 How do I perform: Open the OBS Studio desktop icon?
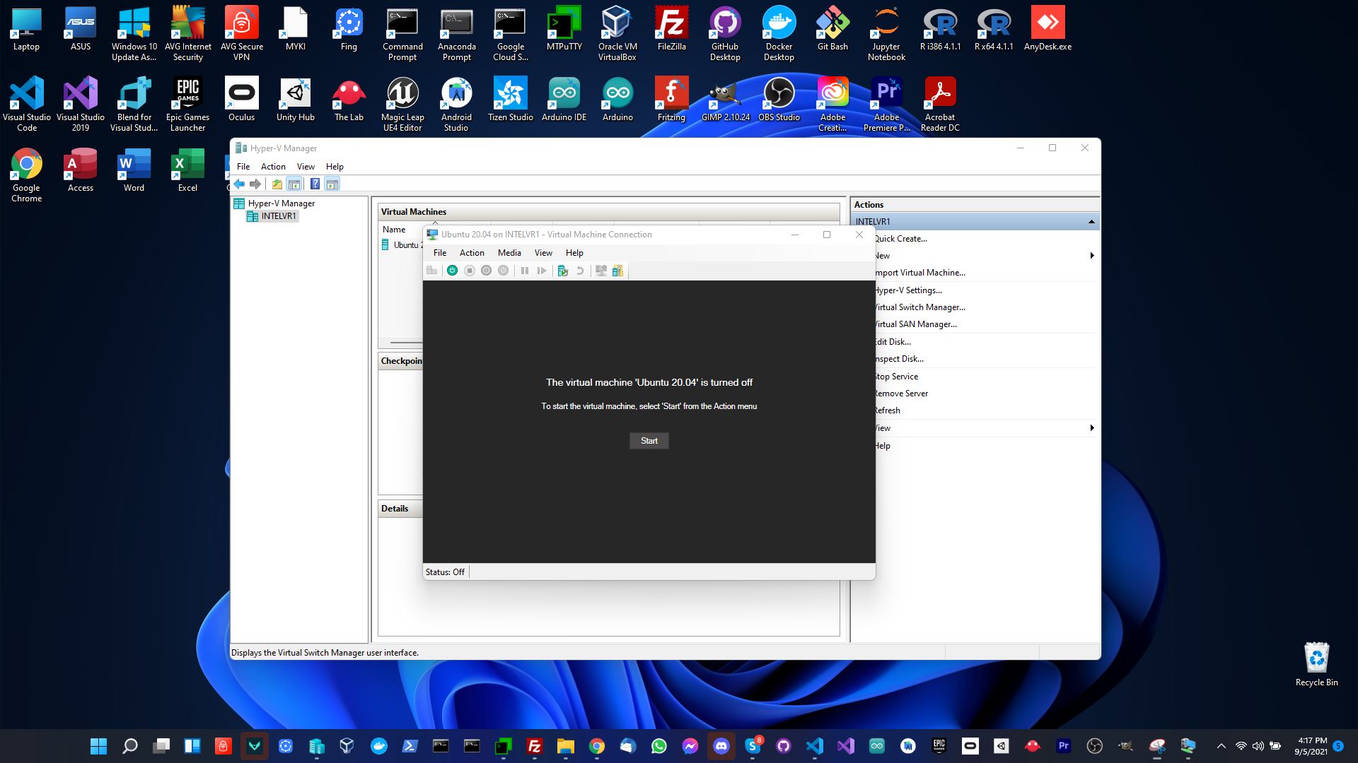(x=779, y=99)
